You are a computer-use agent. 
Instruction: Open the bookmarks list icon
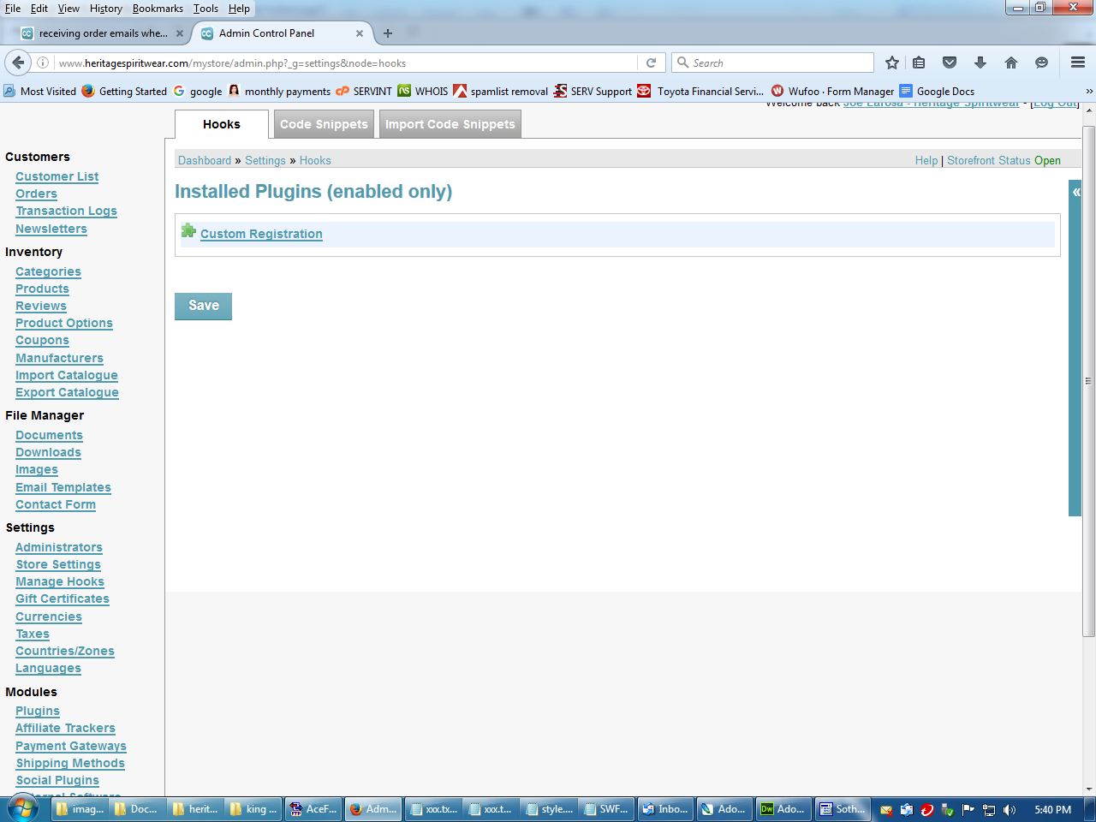tap(919, 63)
